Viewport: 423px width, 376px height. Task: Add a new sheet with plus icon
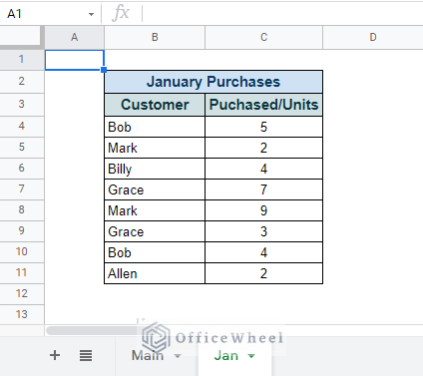point(55,355)
